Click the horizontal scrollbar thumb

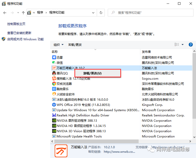(96, 141)
